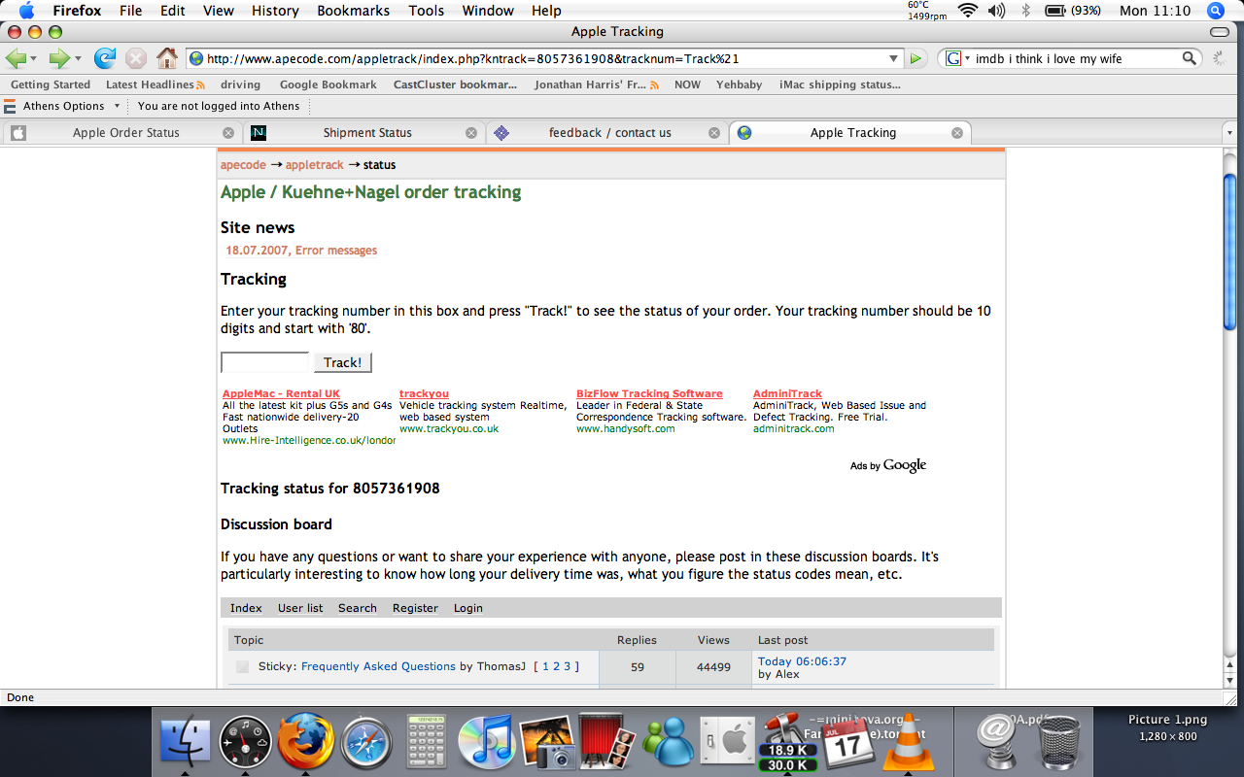The width and height of the screenshot is (1244, 777).
Task: Click the green Go arrow beside address bar
Action: coord(916,59)
